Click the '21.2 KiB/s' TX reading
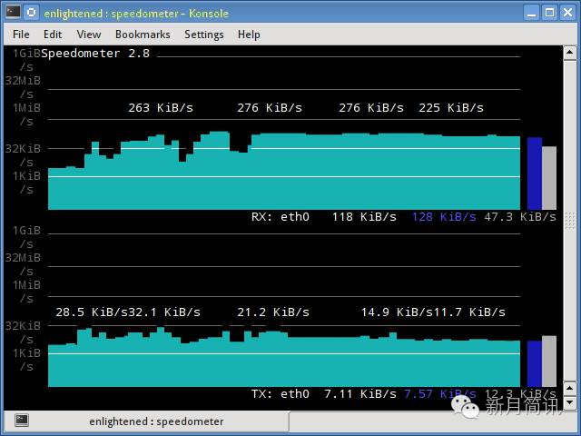 click(x=273, y=312)
